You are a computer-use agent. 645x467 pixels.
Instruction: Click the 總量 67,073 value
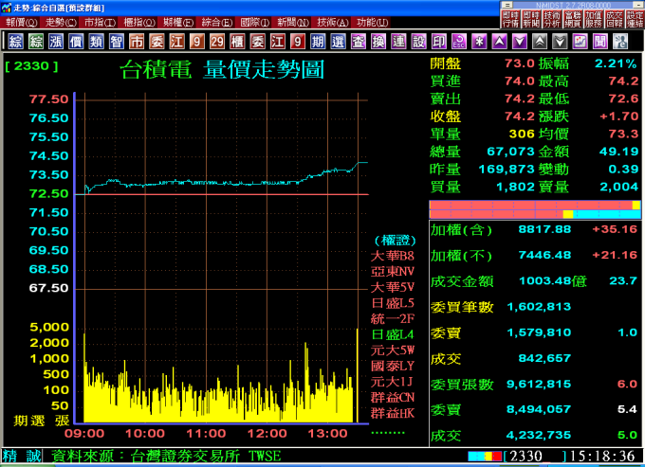(x=510, y=152)
